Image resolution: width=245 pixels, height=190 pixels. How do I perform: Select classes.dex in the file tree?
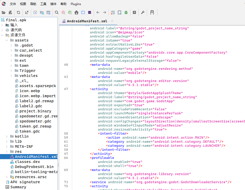(x=27, y=162)
